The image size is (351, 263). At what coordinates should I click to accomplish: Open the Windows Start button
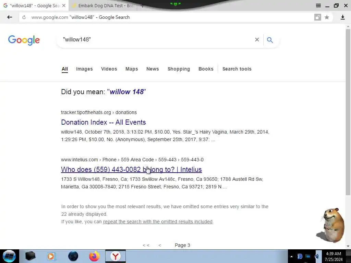9,256
